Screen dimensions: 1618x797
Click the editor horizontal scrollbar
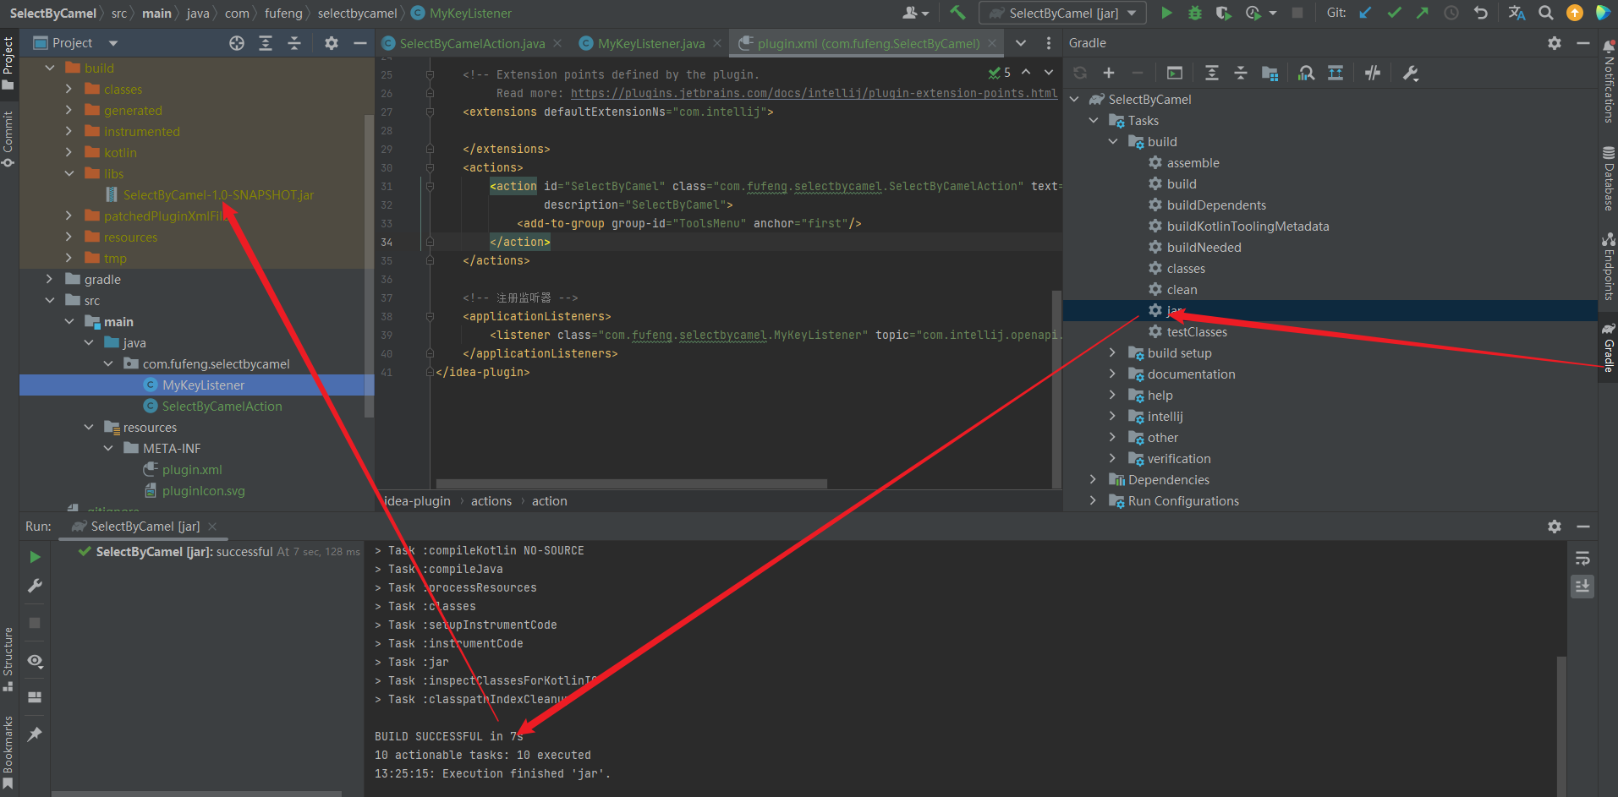[631, 484]
